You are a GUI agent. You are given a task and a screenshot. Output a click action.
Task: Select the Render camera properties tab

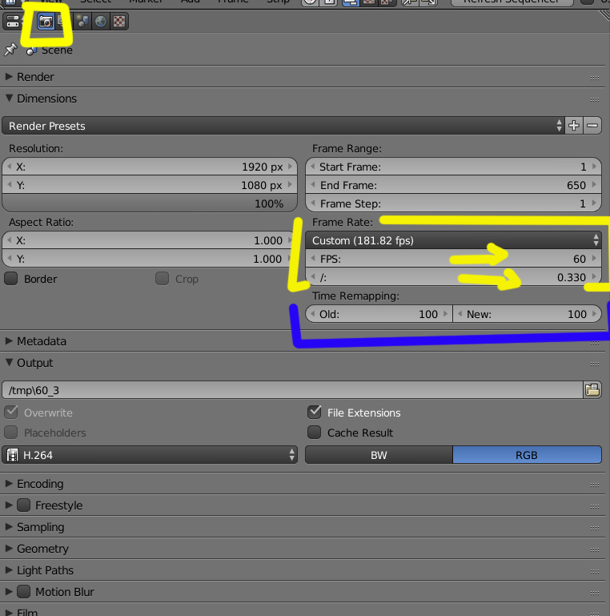pos(46,22)
